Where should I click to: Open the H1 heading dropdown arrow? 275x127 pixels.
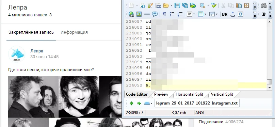click(194, 14)
